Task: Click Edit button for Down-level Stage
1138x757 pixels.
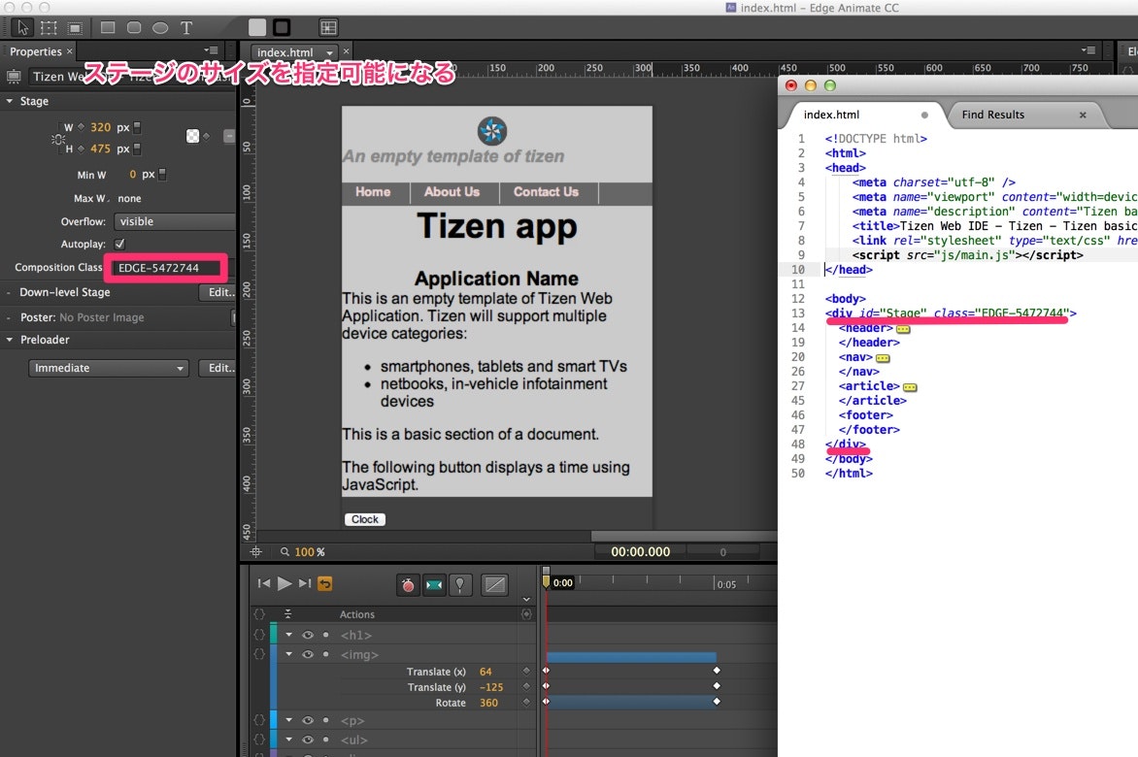Action: [x=218, y=292]
